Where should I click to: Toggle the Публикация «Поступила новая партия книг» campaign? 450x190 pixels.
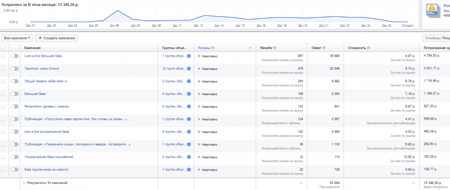[14, 119]
